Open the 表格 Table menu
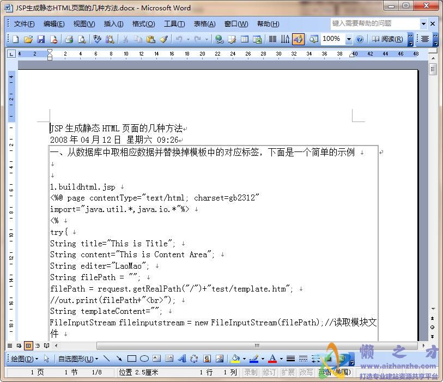The image size is (443, 382). (x=204, y=23)
